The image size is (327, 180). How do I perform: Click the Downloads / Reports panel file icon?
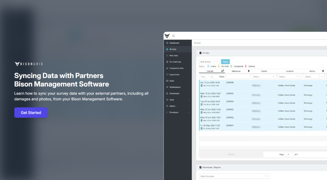click(x=201, y=167)
